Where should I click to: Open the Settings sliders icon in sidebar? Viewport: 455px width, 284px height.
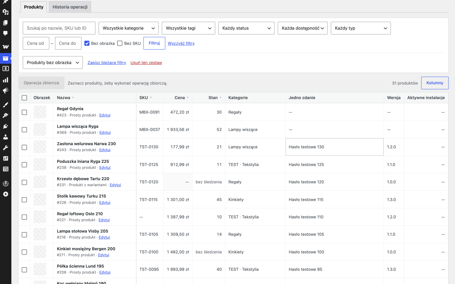[x=6, y=158]
